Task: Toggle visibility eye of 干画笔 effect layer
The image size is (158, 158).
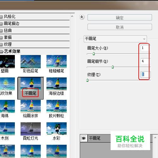Action: pyautogui.click(x=84, y=138)
